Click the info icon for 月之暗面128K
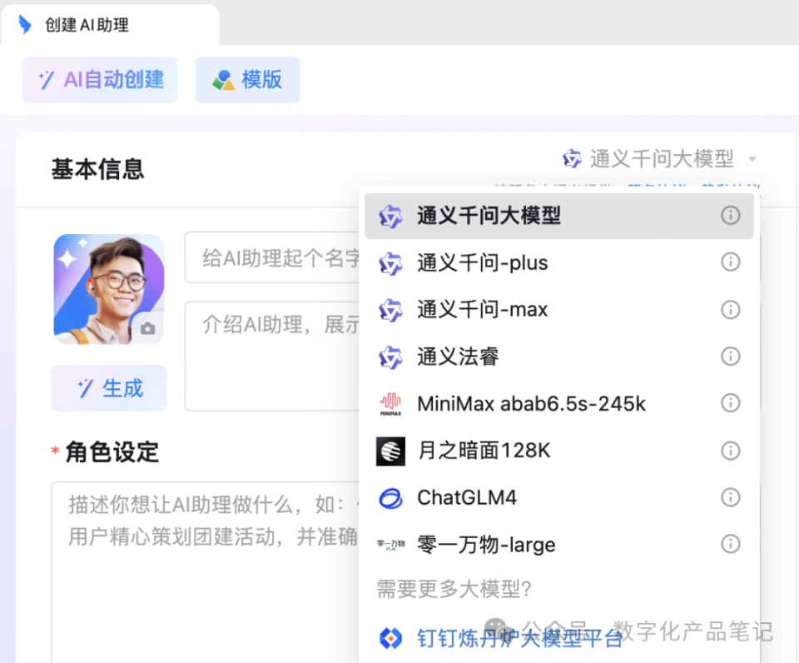Screen dimensions: 799x663 tap(730, 451)
